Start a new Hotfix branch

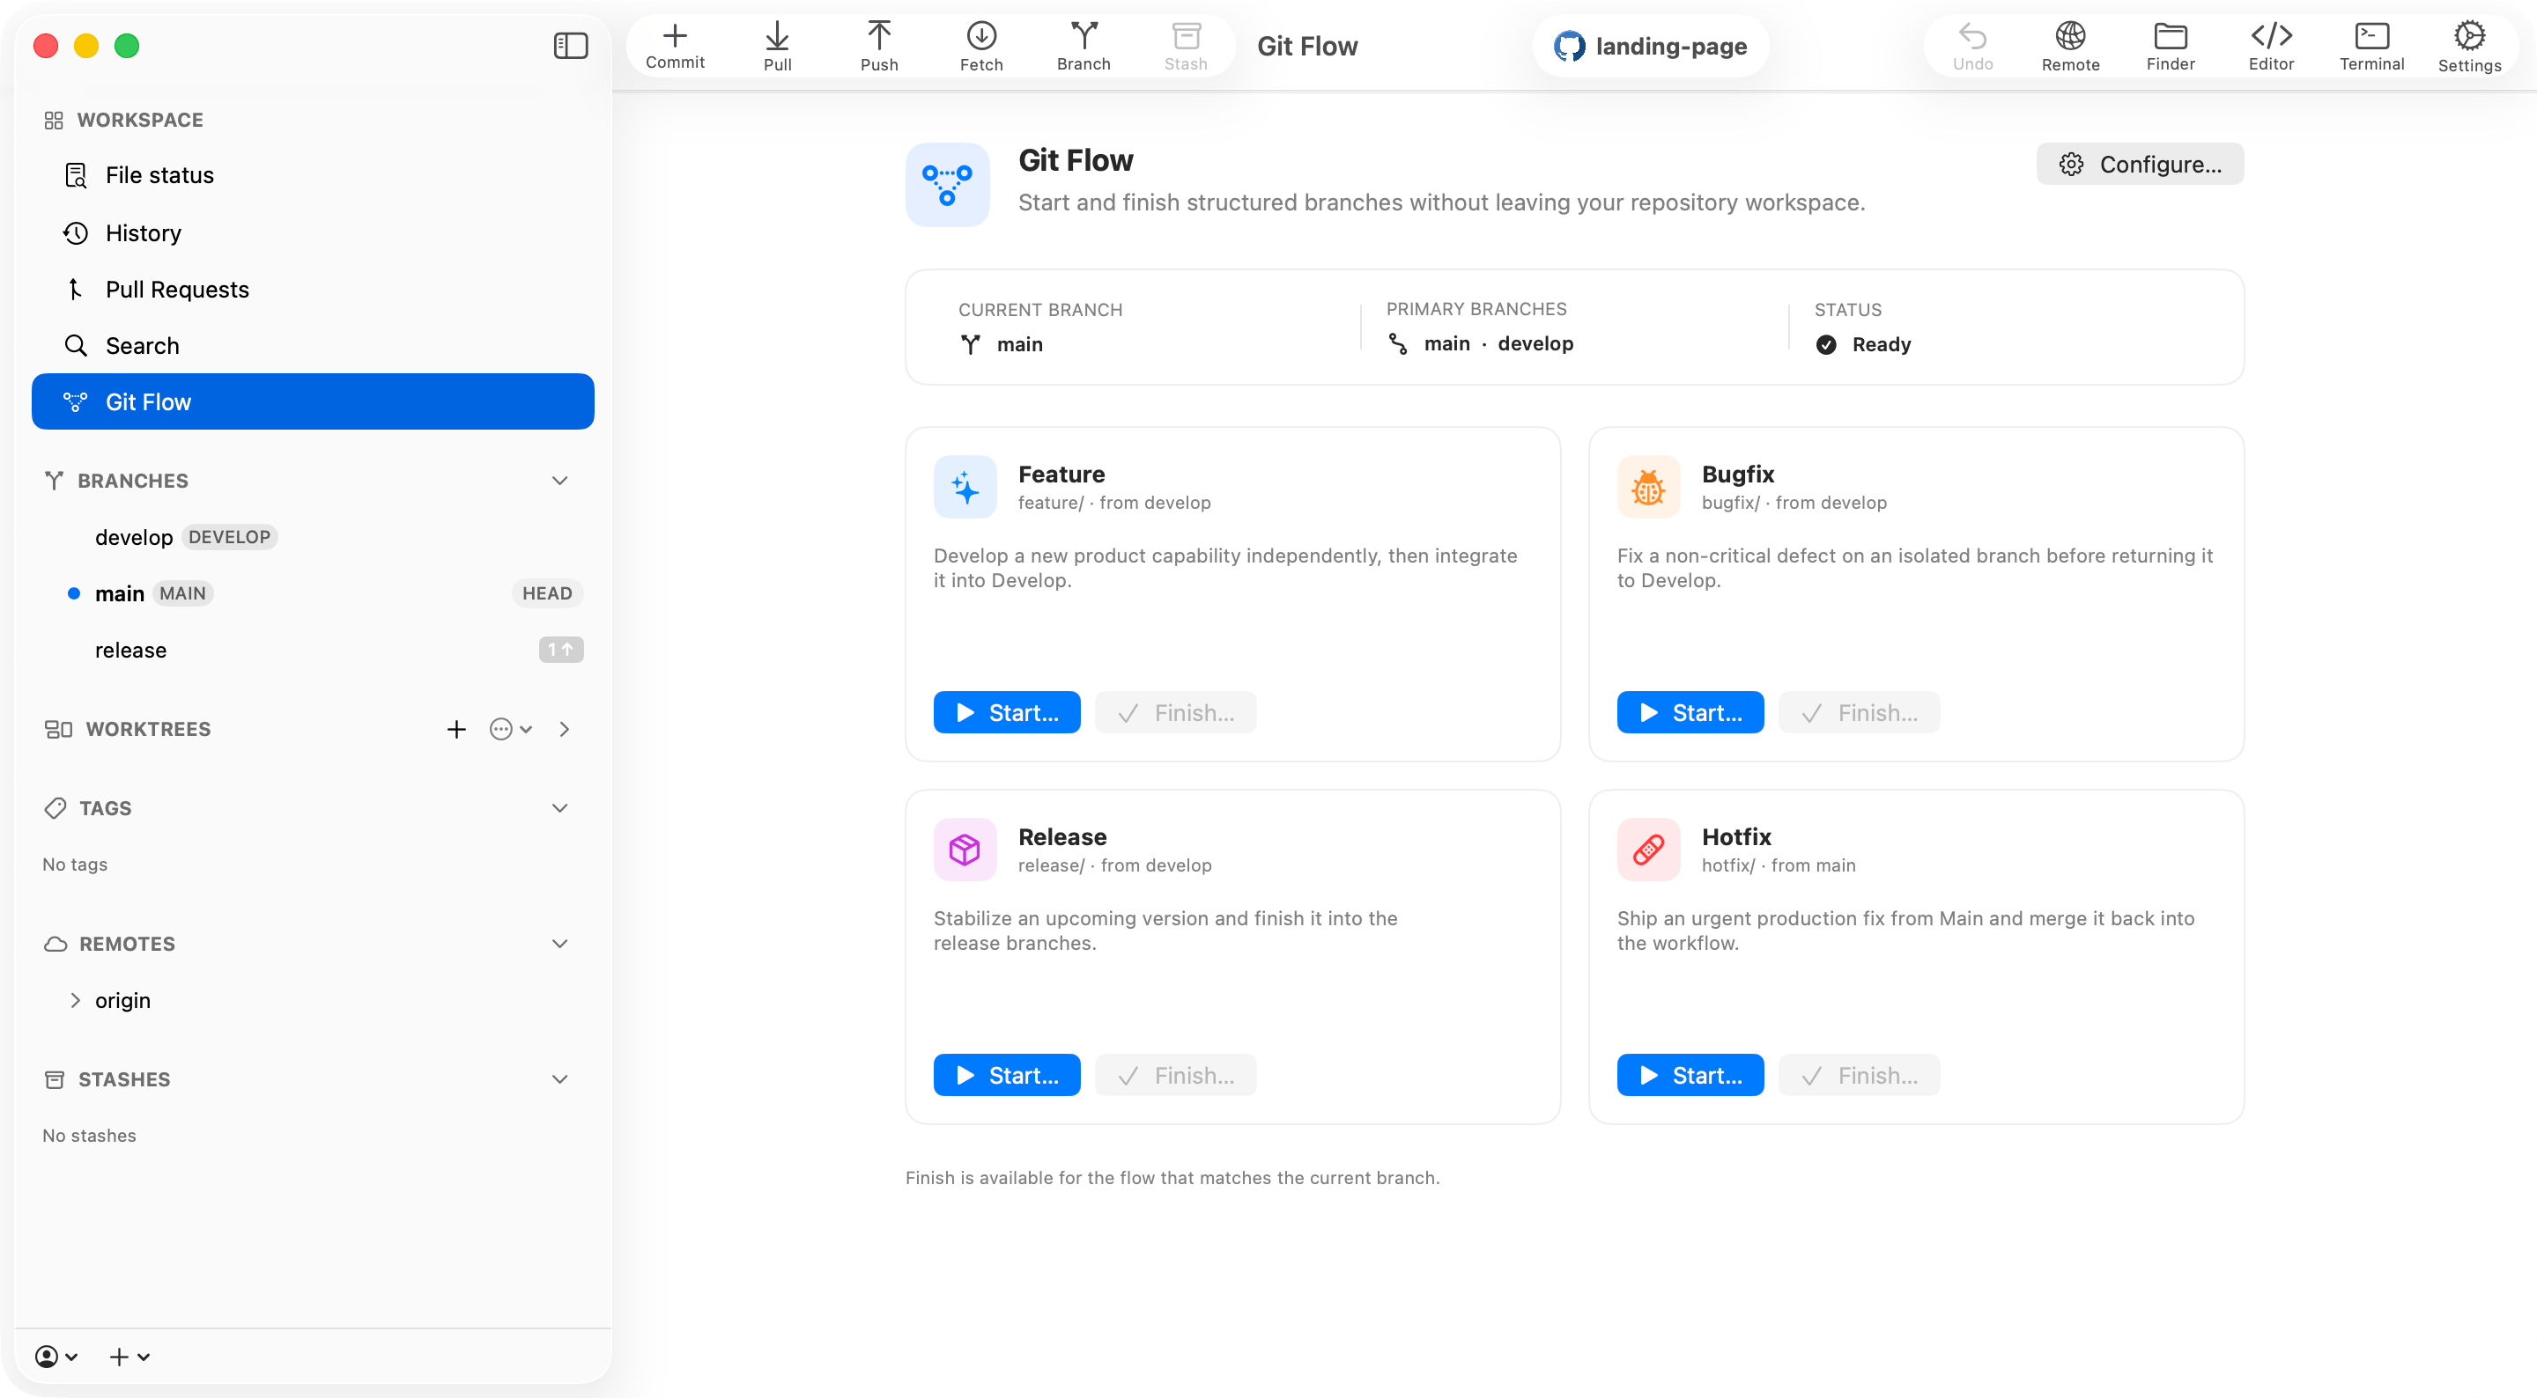1690,1075
